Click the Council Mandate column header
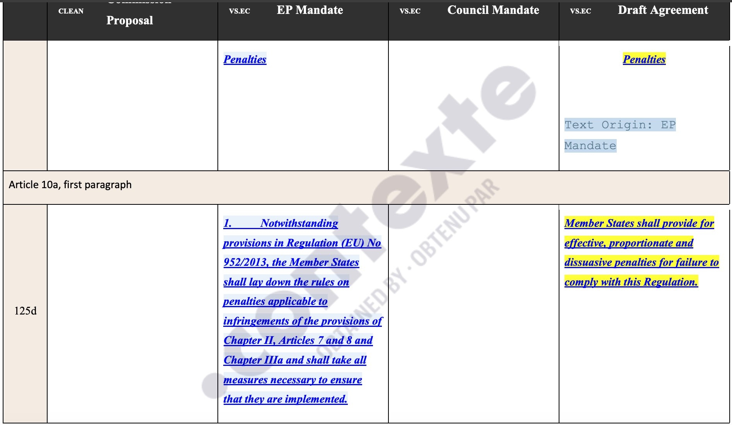The height and width of the screenshot is (425, 732). click(x=493, y=10)
